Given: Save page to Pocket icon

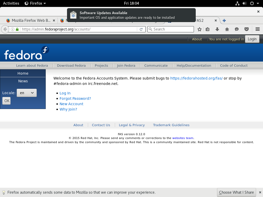Looking at the screenshot, I should pyautogui.click(x=246, y=29).
